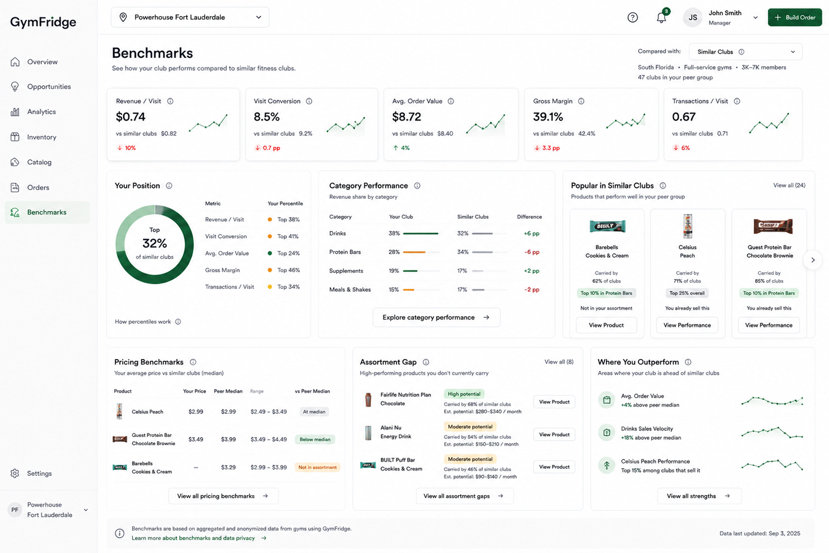This screenshot has width=829, height=553.
Task: Click the Alani Nu Energy Drink thumbnail
Action: (368, 432)
